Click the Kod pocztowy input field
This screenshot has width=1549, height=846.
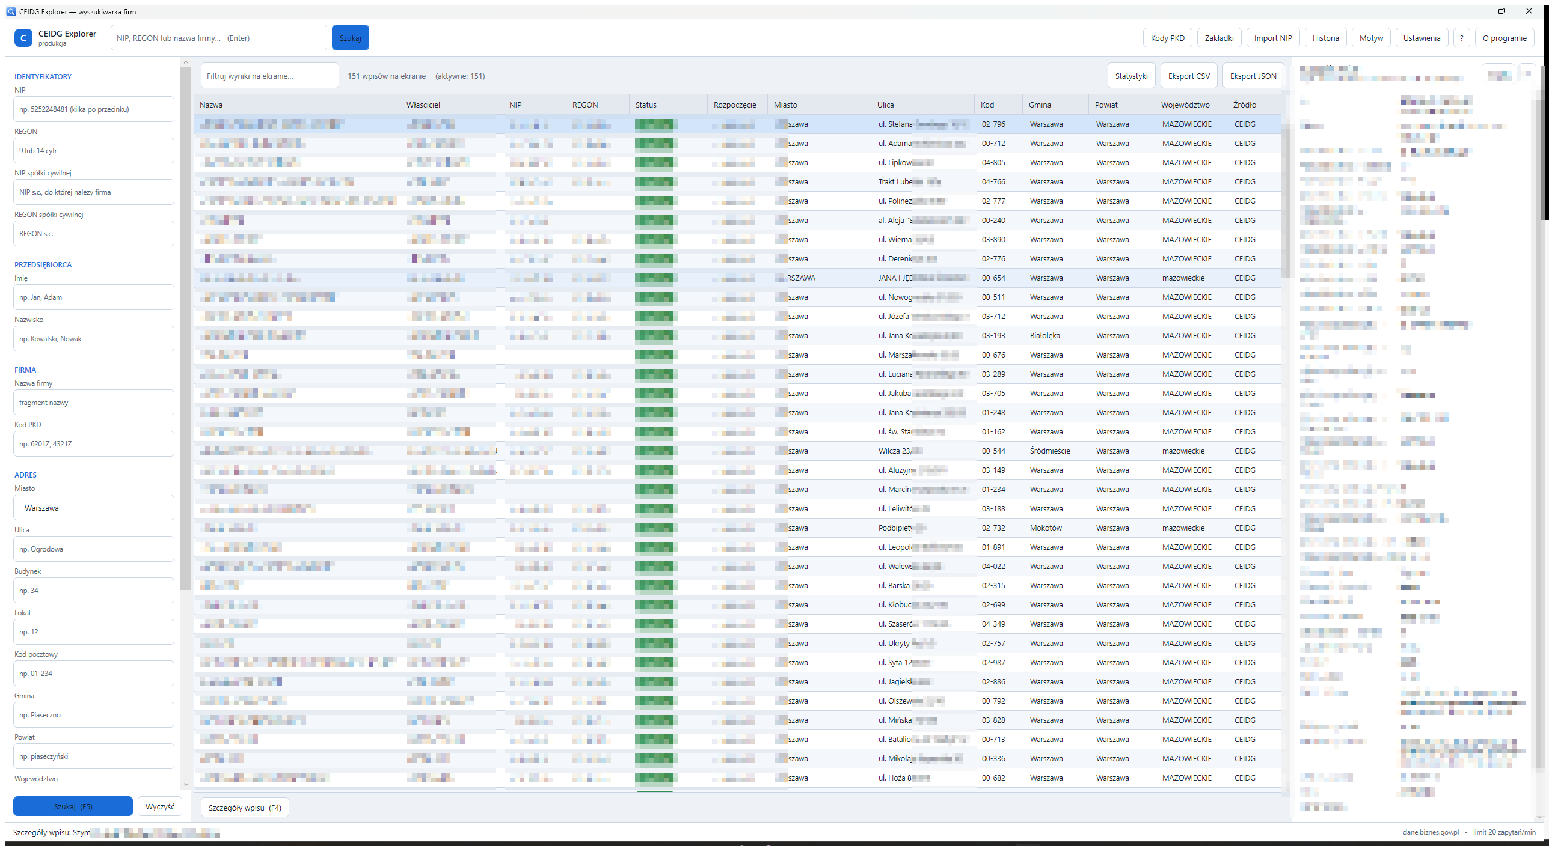coord(94,674)
